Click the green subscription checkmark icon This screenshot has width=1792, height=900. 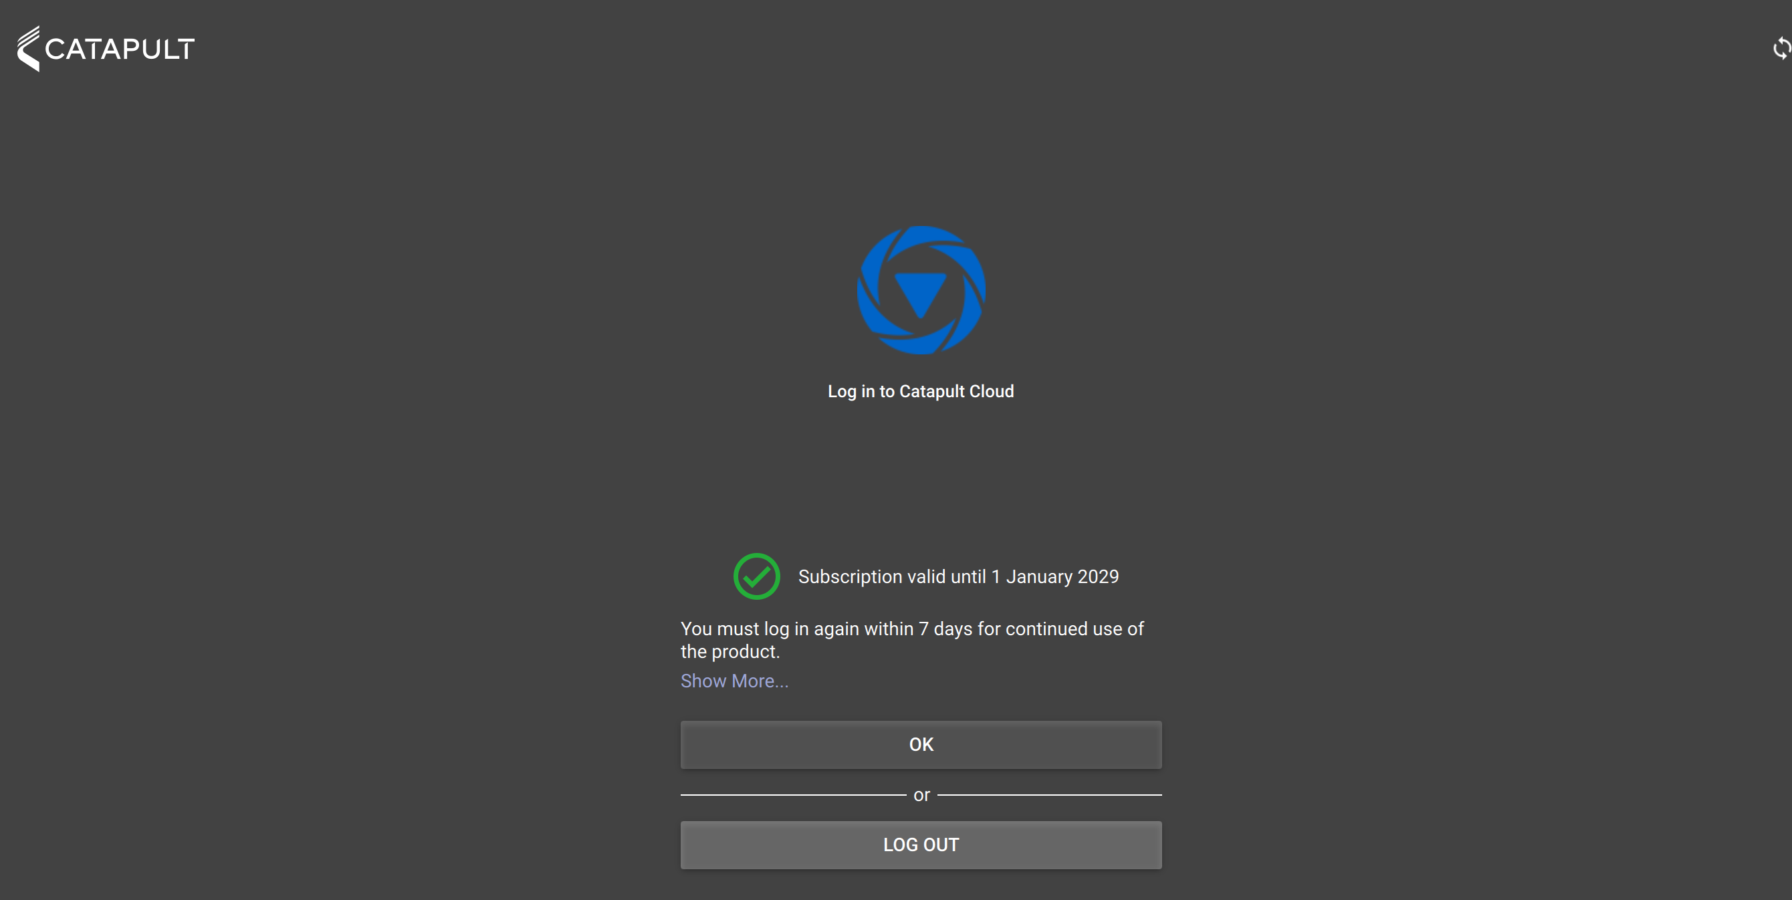pos(756,576)
